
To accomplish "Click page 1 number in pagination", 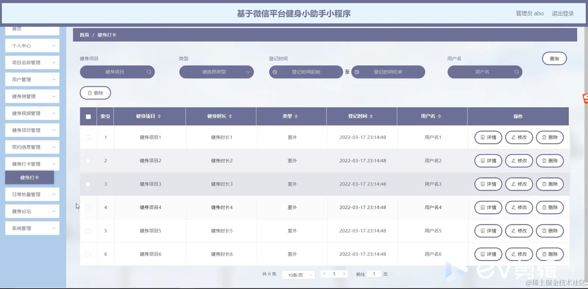I will click(x=334, y=274).
